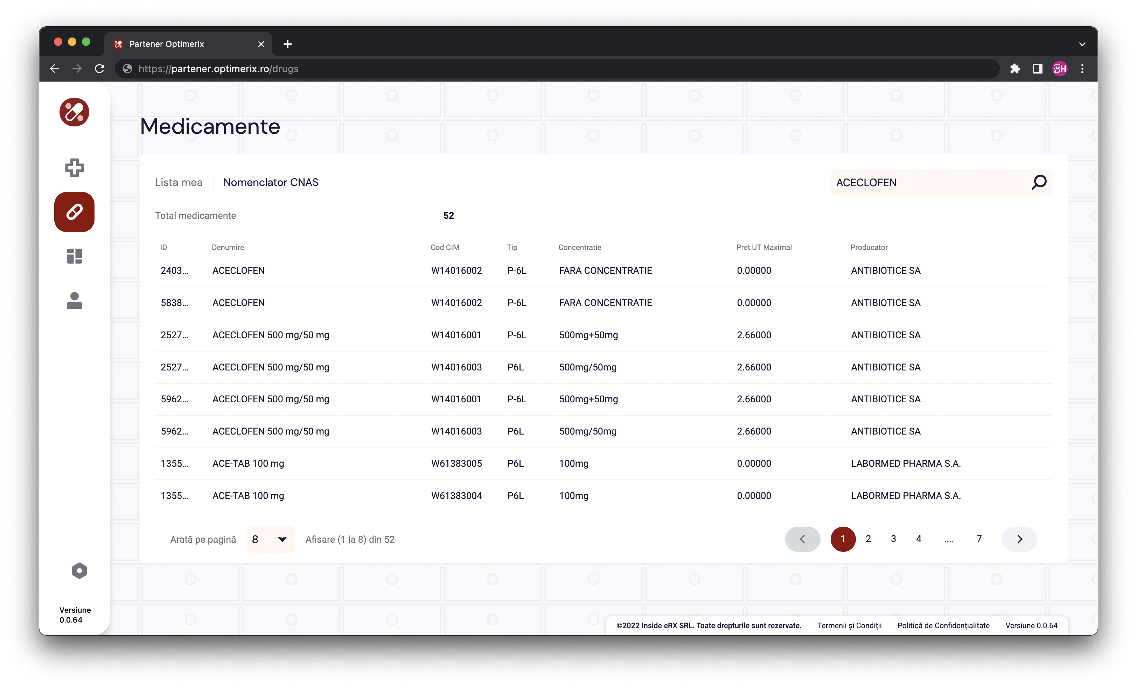
Task: Jump to last page 7
Action: pyautogui.click(x=979, y=539)
